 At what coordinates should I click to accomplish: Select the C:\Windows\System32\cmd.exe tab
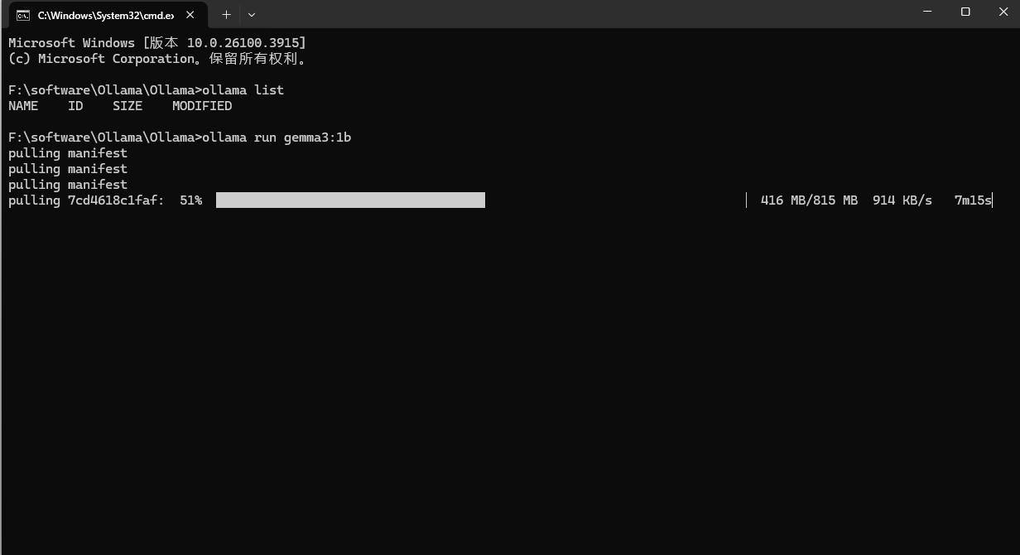point(105,15)
